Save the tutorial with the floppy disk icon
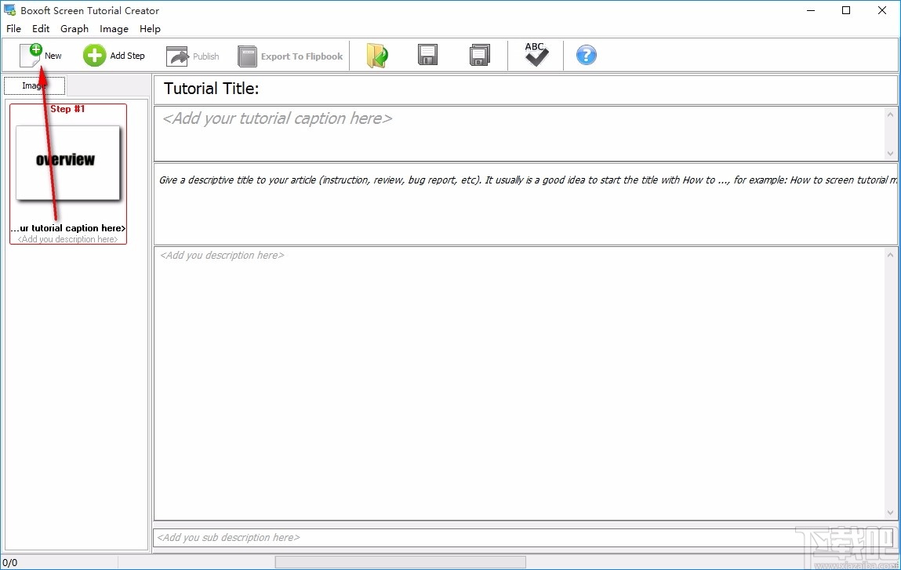901x570 pixels. point(427,55)
